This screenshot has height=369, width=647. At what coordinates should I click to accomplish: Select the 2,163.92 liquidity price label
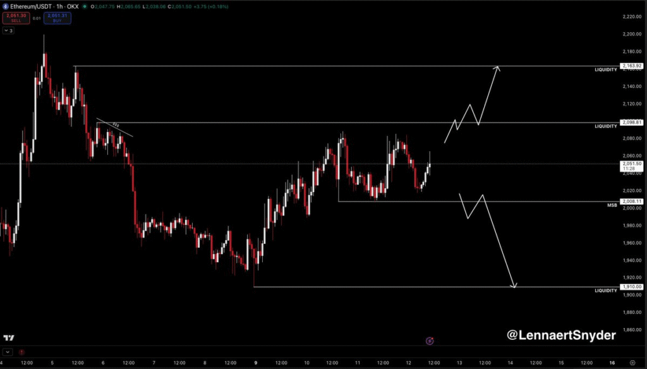[x=631, y=66]
